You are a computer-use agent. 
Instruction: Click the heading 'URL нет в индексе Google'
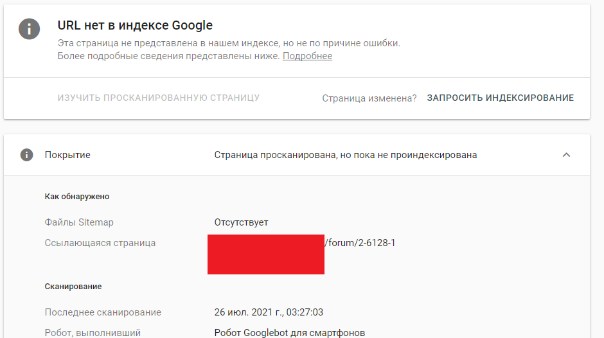point(135,26)
